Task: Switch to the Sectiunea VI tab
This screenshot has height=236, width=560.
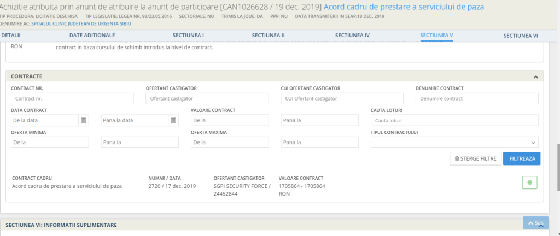Action: 521,35
